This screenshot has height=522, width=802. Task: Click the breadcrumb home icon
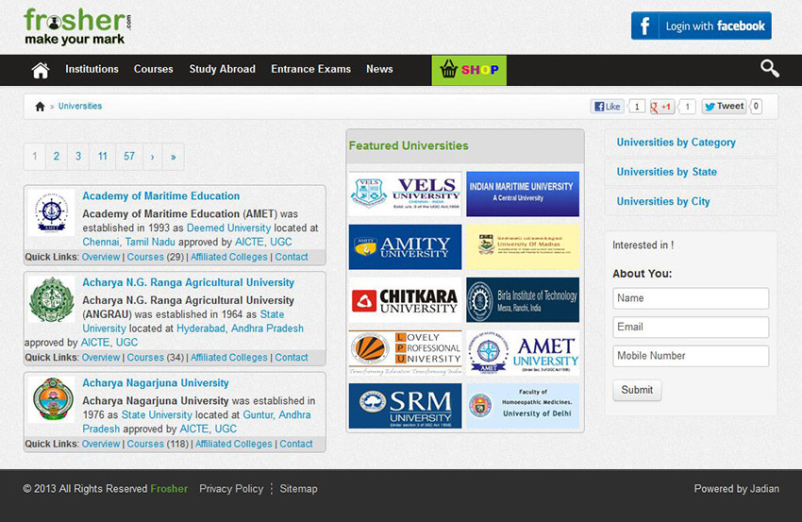pyautogui.click(x=40, y=107)
